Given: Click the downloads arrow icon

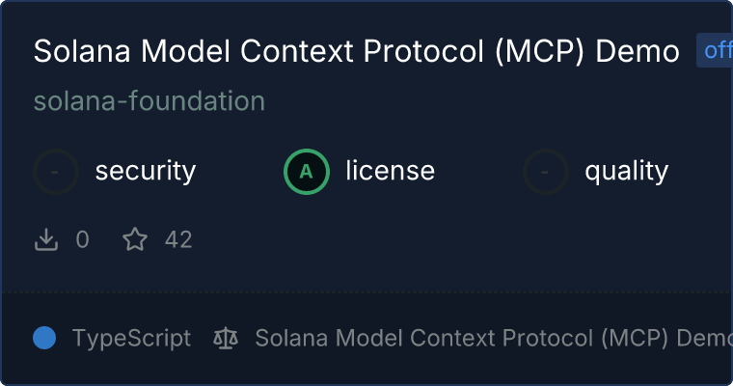Looking at the screenshot, I should pyautogui.click(x=46, y=239).
